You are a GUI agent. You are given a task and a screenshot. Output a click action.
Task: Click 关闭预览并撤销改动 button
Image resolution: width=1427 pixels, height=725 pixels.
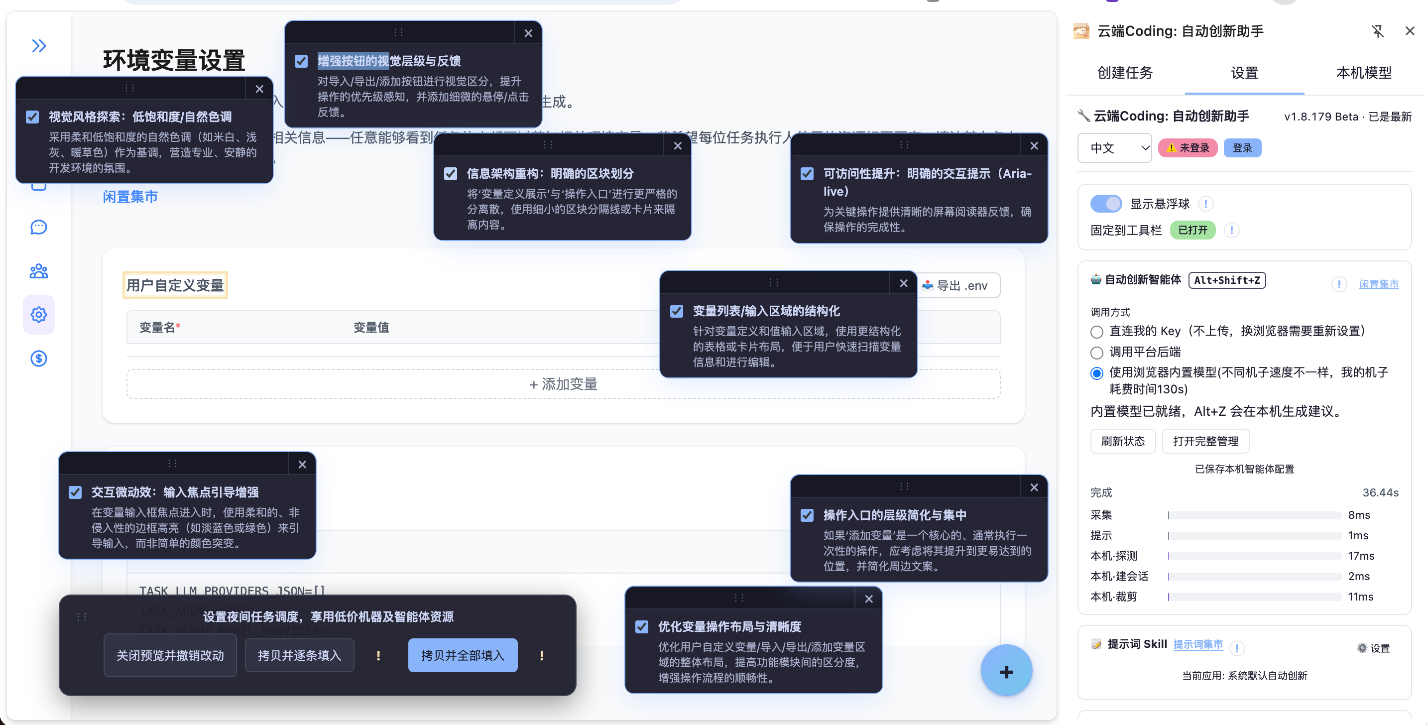click(170, 655)
